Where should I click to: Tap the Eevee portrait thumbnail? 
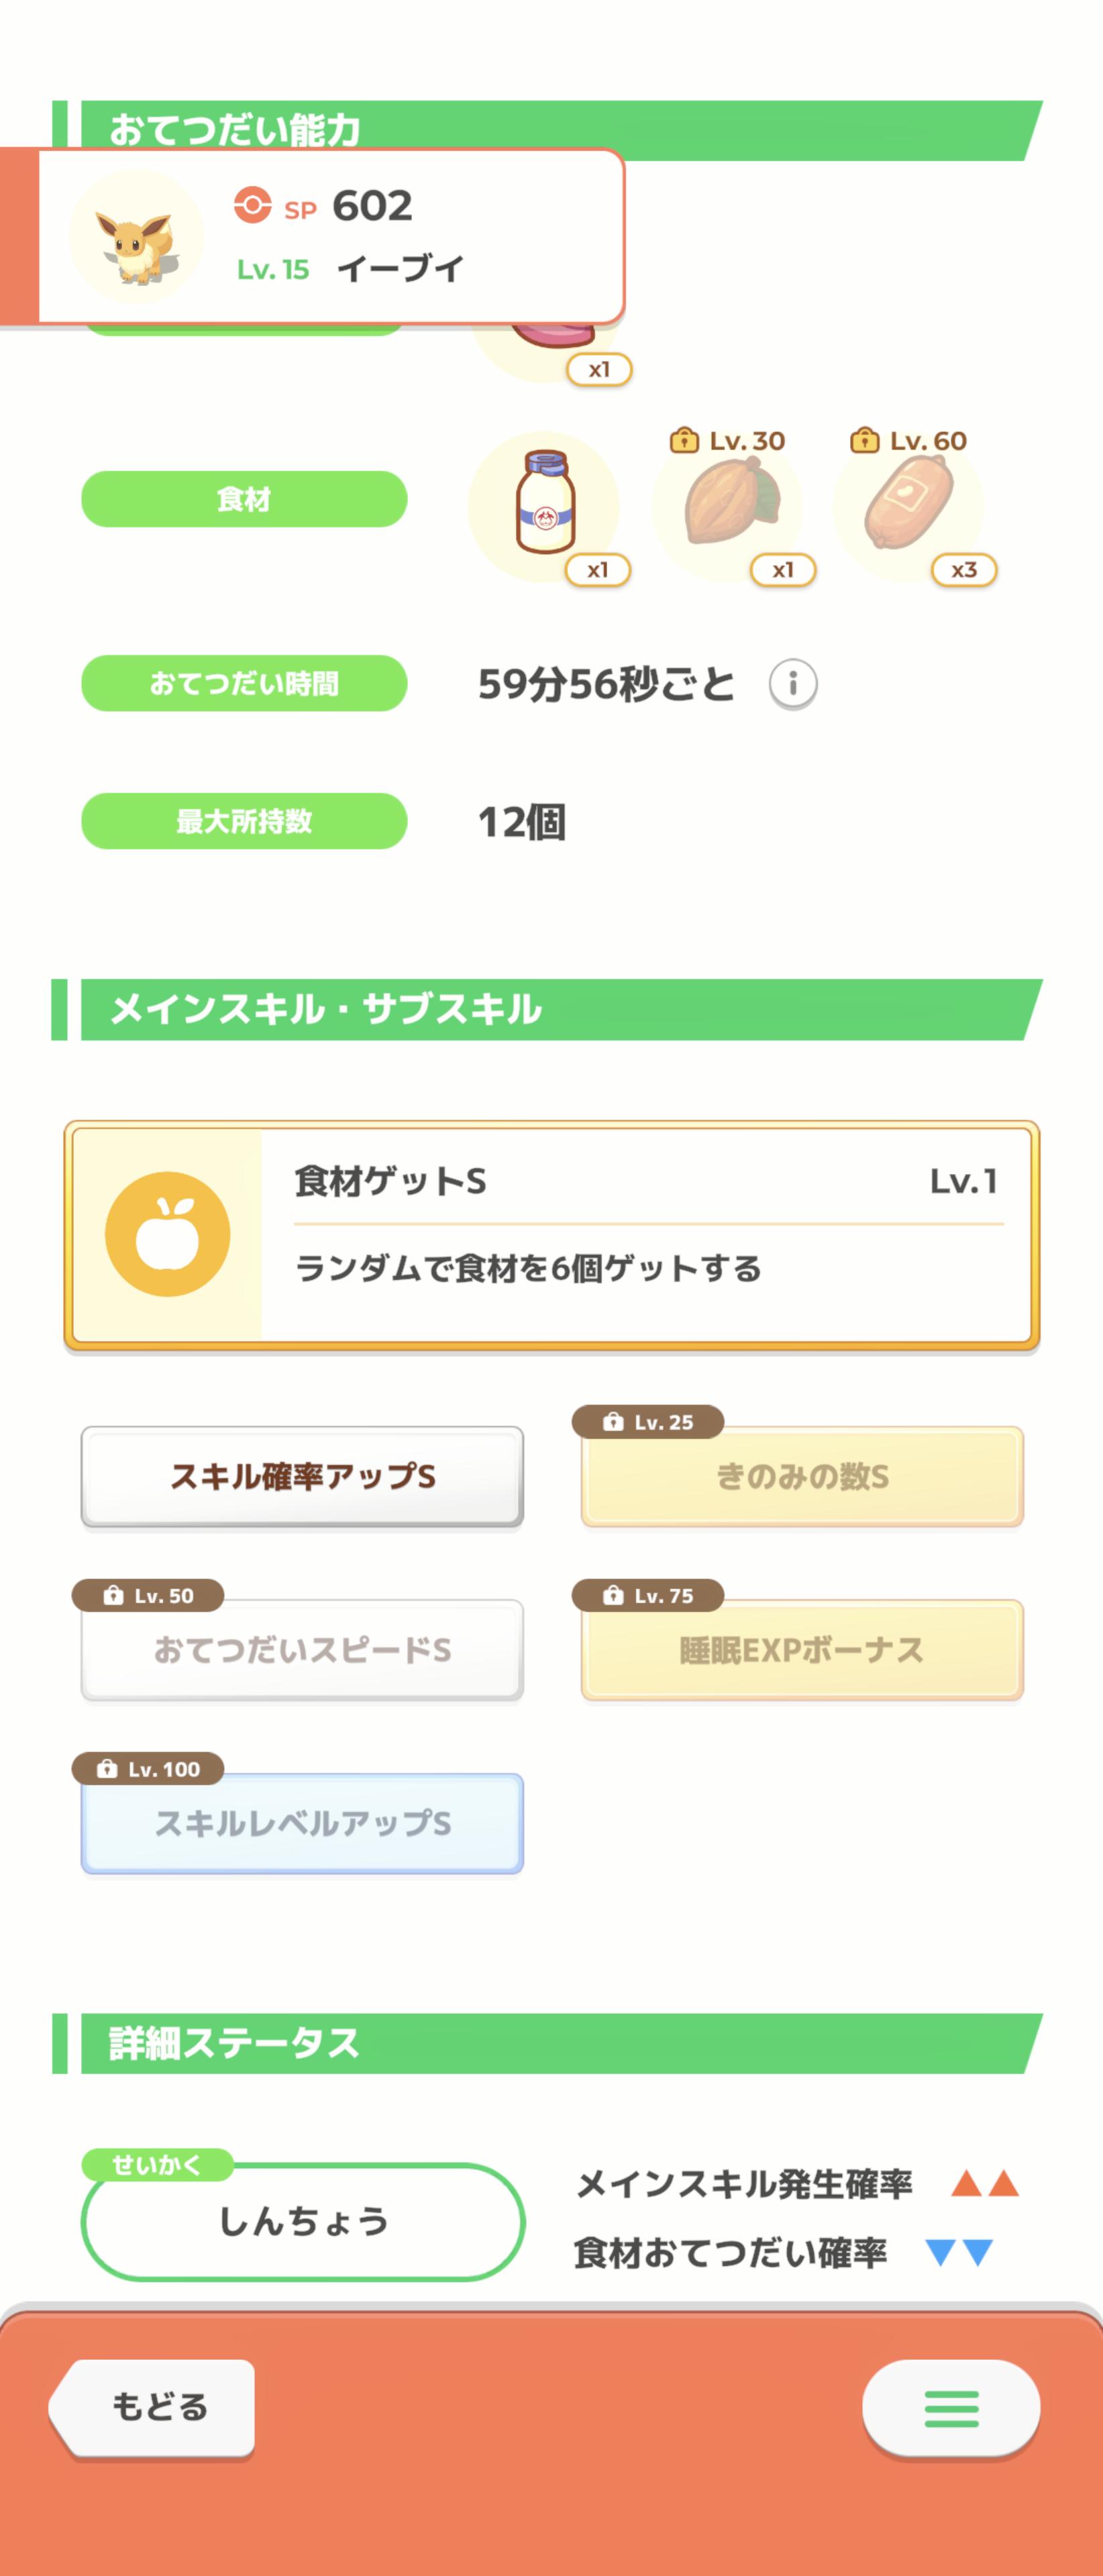pyautogui.click(x=136, y=237)
